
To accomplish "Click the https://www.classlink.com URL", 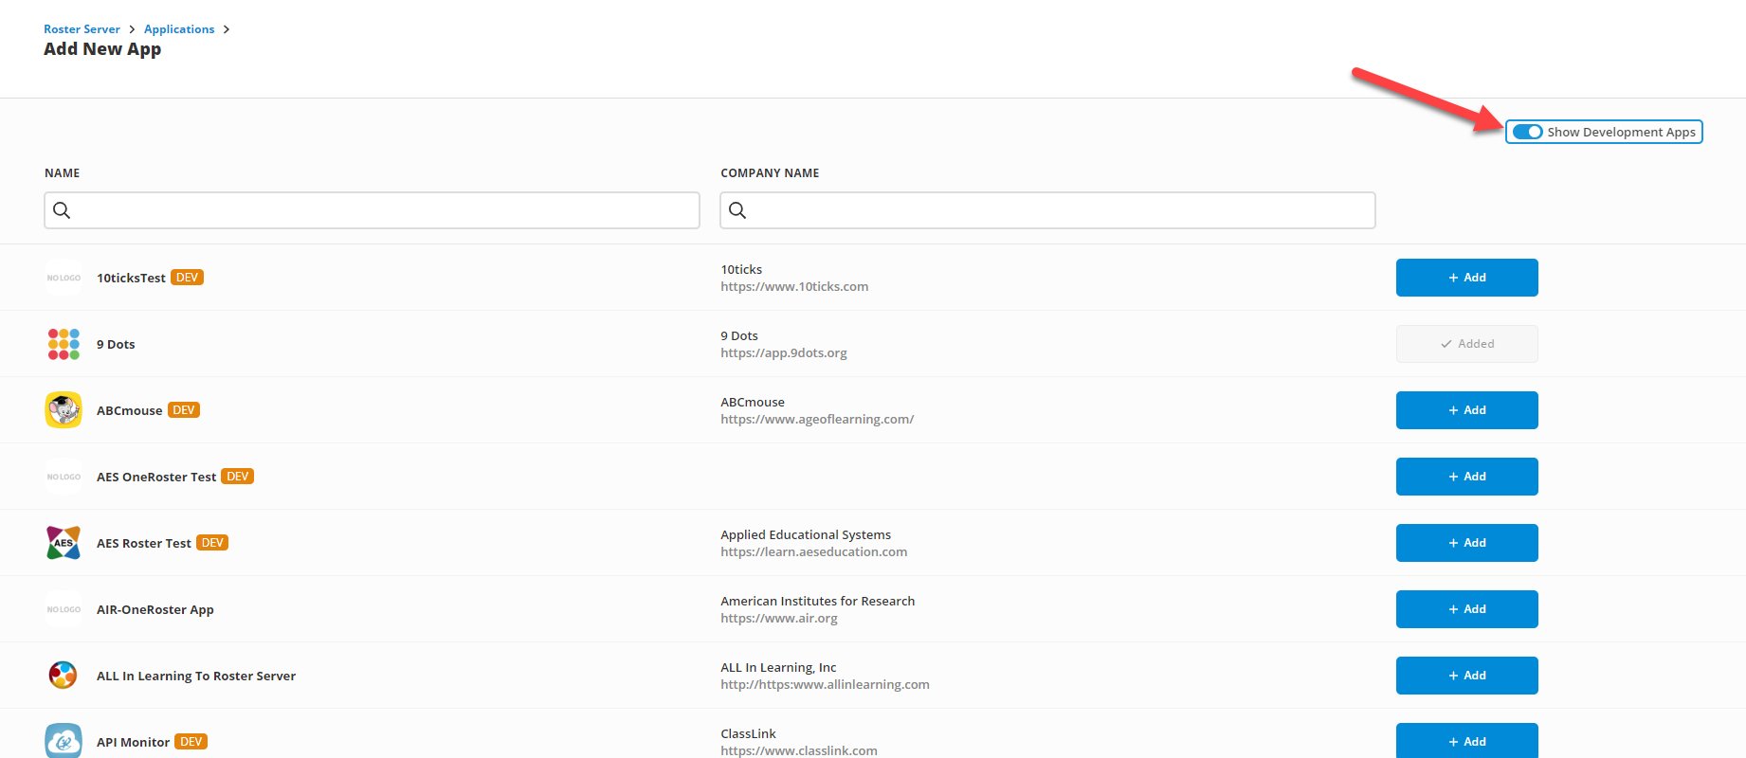I will [799, 750].
